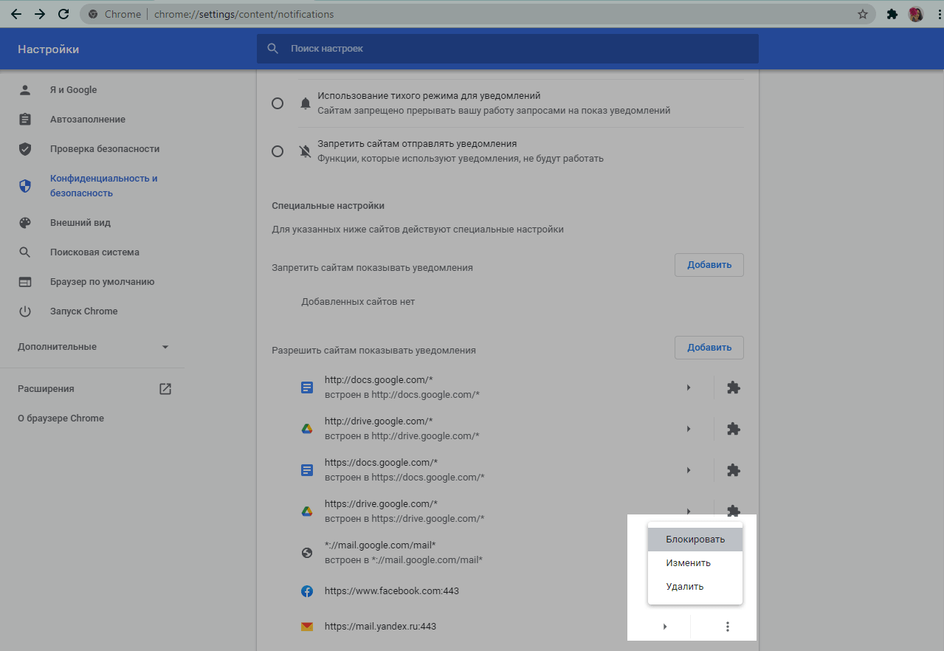Screen dimensions: 944x651
Task: Select quiet mode for notifications radio button
Action: pos(278,103)
